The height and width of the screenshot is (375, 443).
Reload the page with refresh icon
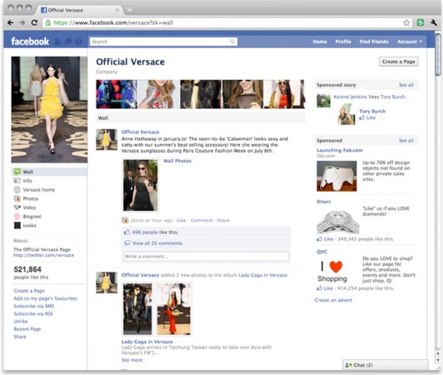click(34, 22)
